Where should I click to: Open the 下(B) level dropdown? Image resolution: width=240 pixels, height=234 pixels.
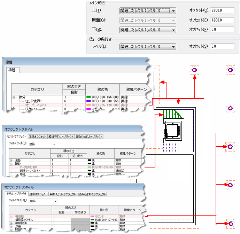pyautogui.click(x=148, y=30)
